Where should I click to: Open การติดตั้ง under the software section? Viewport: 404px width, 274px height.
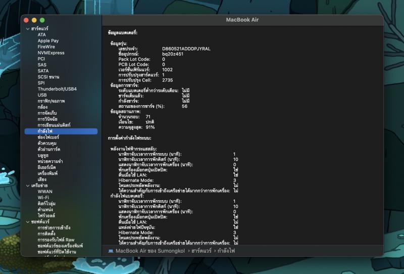click(49, 234)
